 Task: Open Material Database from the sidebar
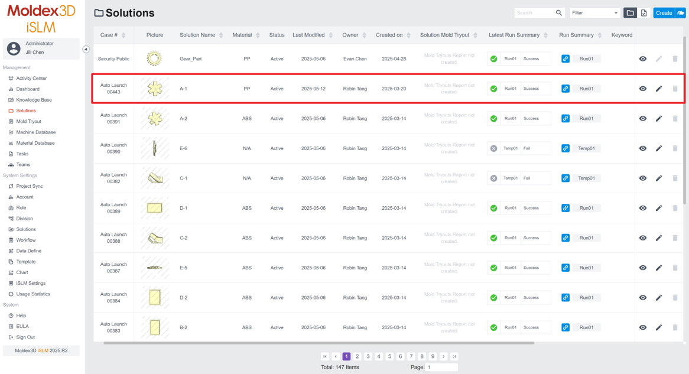[x=35, y=143]
